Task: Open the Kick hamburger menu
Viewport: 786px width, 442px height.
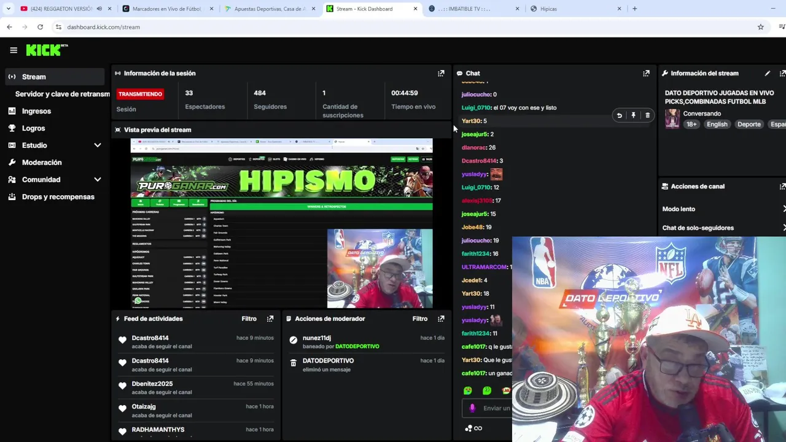Action: [14, 50]
